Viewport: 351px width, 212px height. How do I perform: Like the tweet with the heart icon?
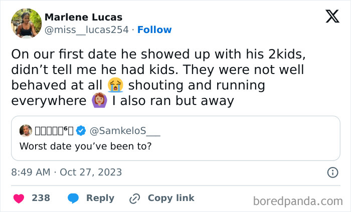[x=19, y=198]
